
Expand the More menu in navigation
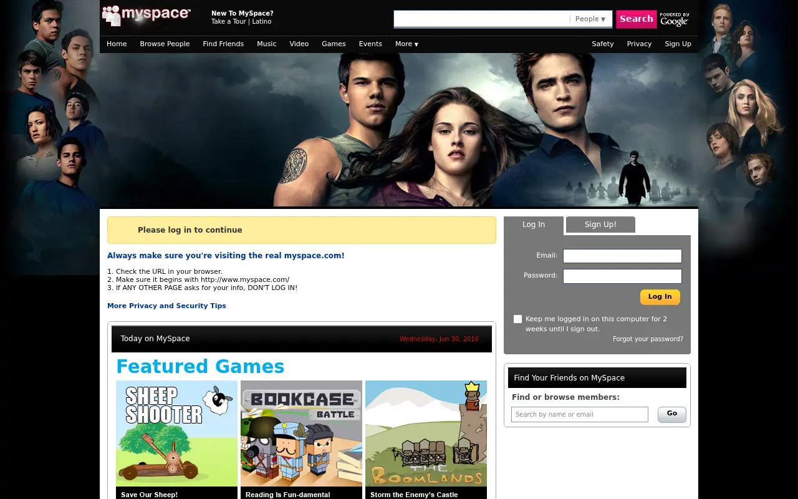click(406, 44)
